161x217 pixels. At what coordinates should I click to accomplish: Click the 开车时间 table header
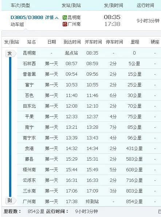click(x=93, y=42)
